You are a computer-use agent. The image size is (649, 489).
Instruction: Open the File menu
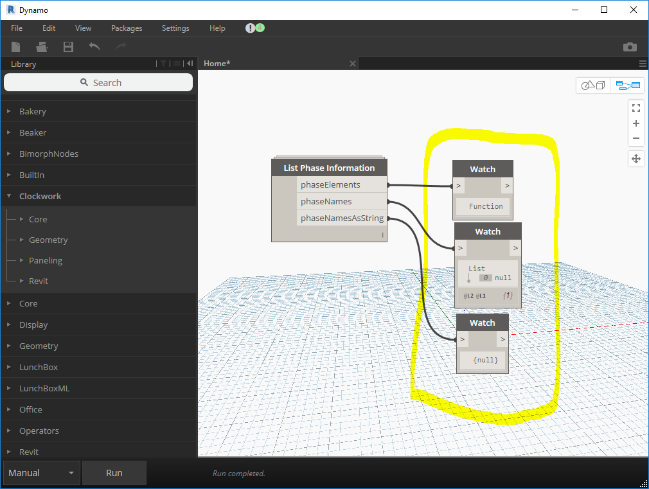pyautogui.click(x=17, y=28)
